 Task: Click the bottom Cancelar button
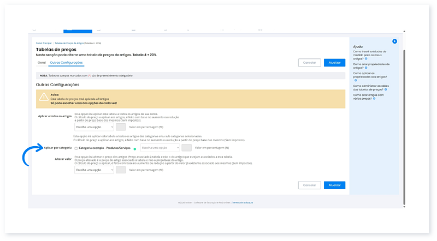[309, 185]
